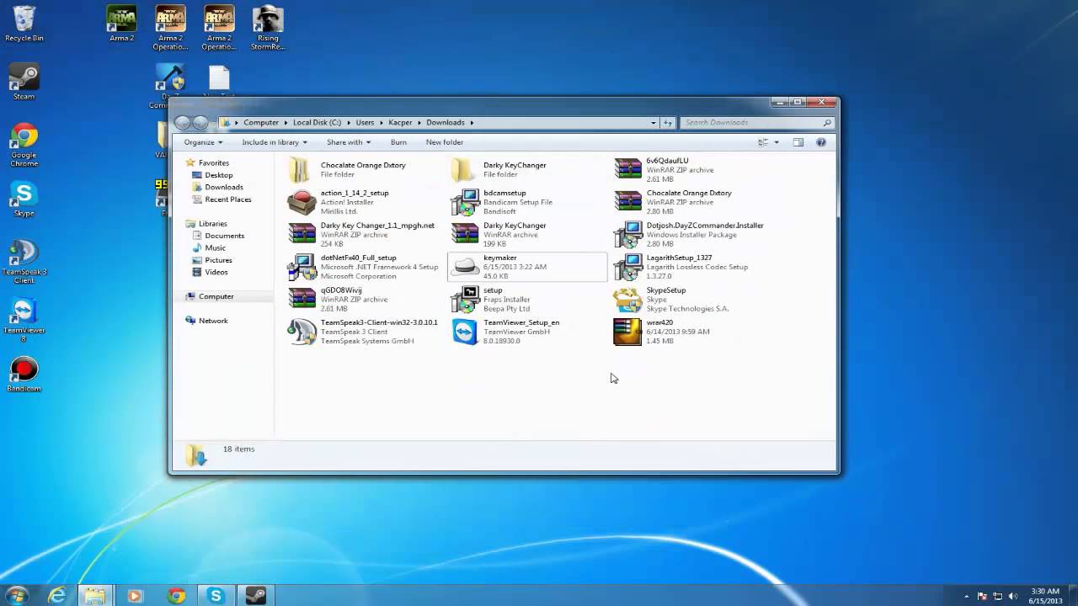Click Users in the address breadcrumb
Image resolution: width=1078 pixels, height=606 pixels.
(365, 123)
